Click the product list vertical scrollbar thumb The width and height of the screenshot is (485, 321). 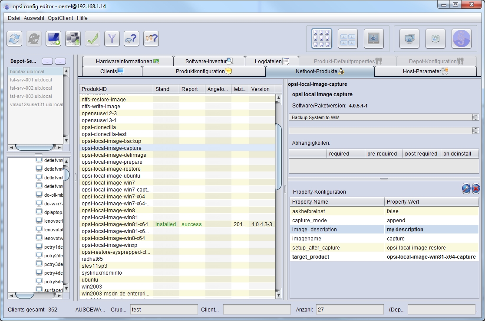tap(278, 157)
